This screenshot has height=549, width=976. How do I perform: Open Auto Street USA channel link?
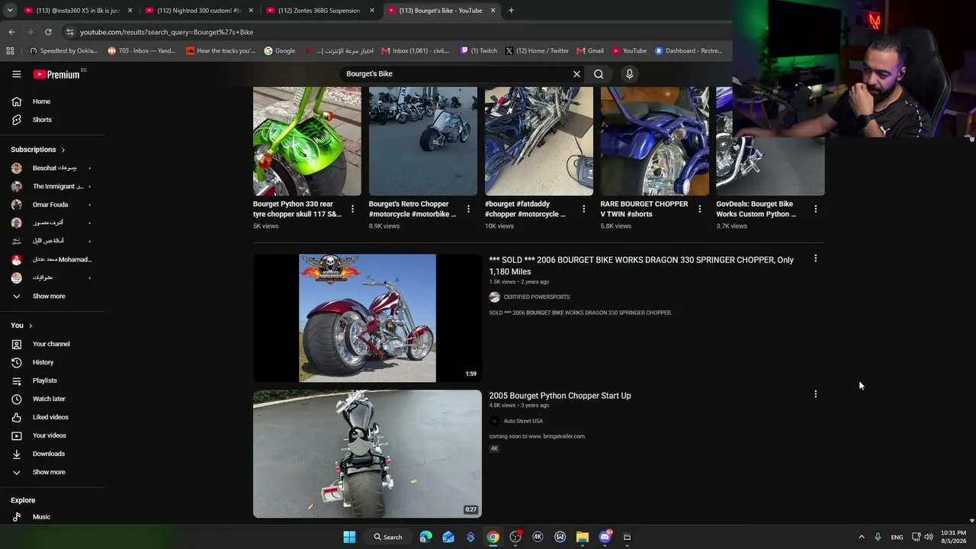coord(523,421)
